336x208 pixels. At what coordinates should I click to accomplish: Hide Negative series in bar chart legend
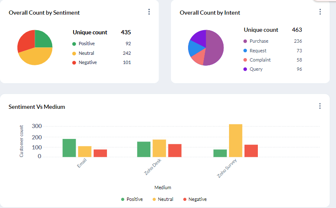[x=197, y=199]
